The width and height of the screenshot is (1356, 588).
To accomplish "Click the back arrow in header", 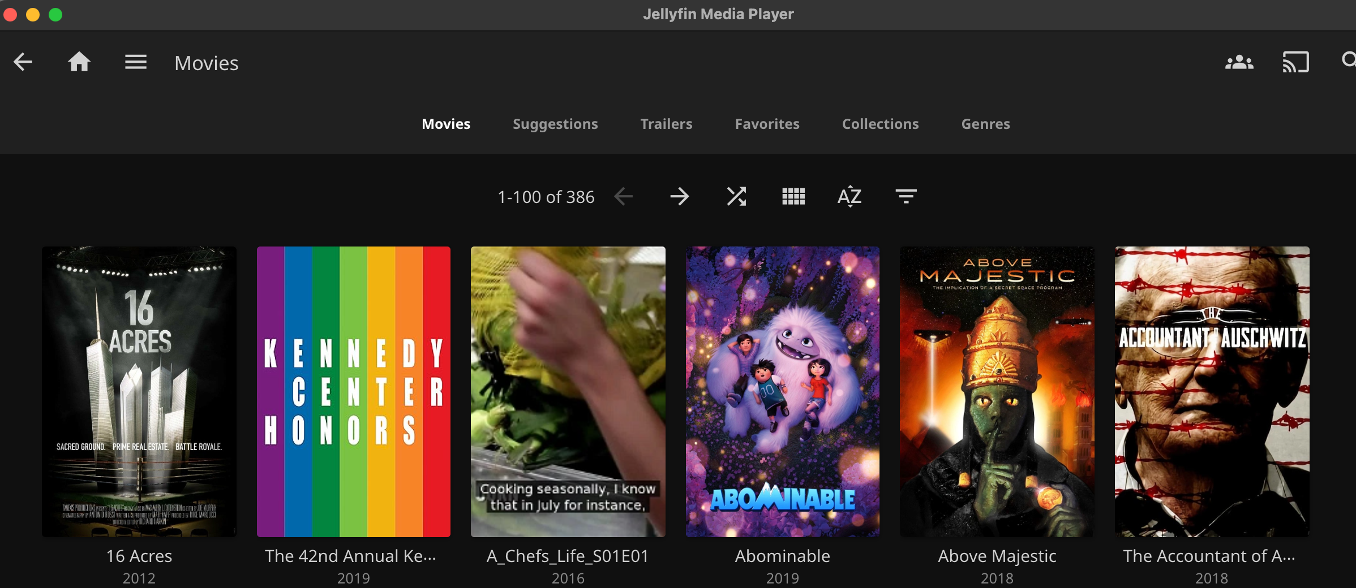I will [x=23, y=62].
